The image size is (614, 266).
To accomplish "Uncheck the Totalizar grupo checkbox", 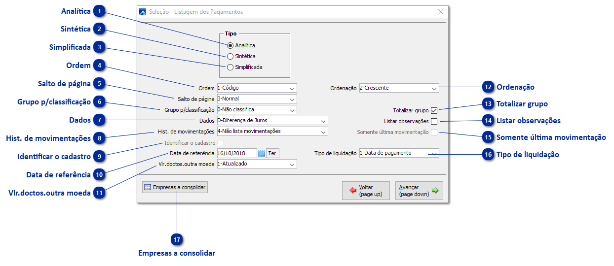I will (434, 110).
